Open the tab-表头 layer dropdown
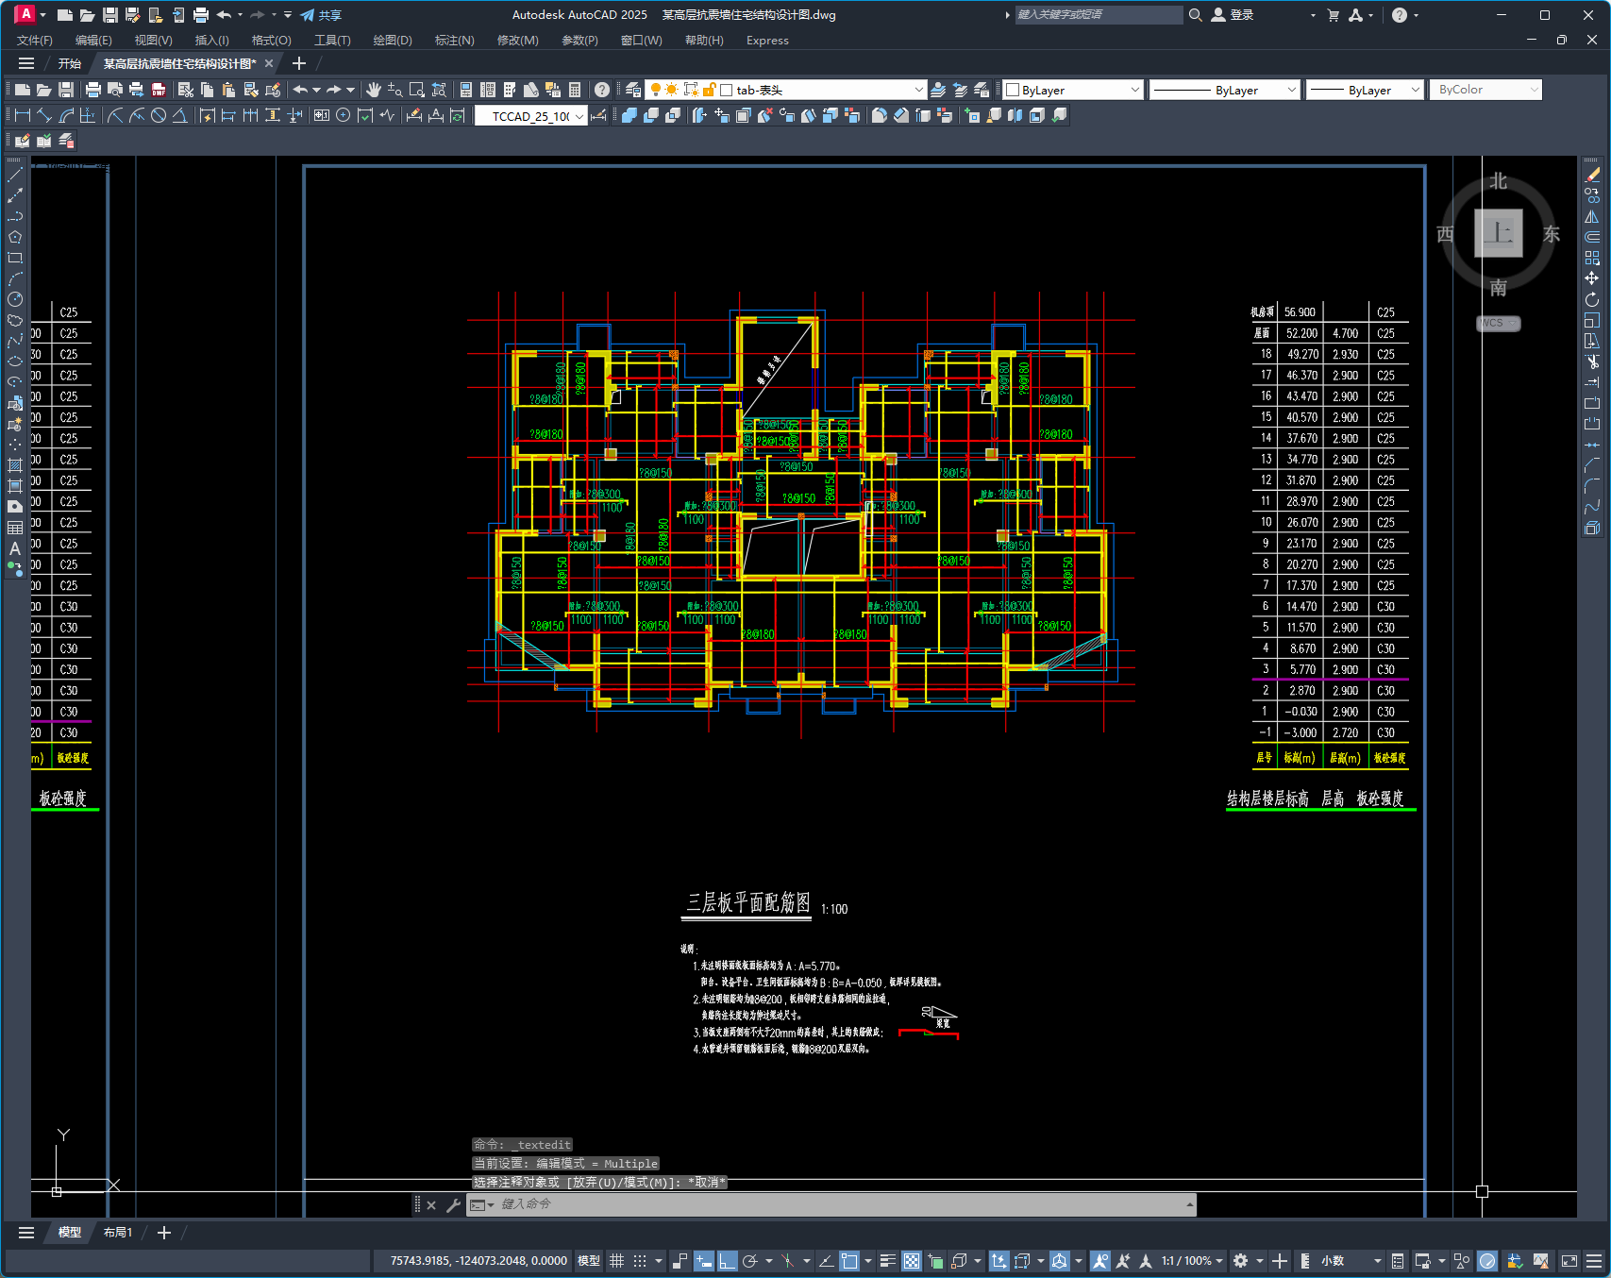Image resolution: width=1611 pixels, height=1278 pixels. pyautogui.click(x=917, y=90)
